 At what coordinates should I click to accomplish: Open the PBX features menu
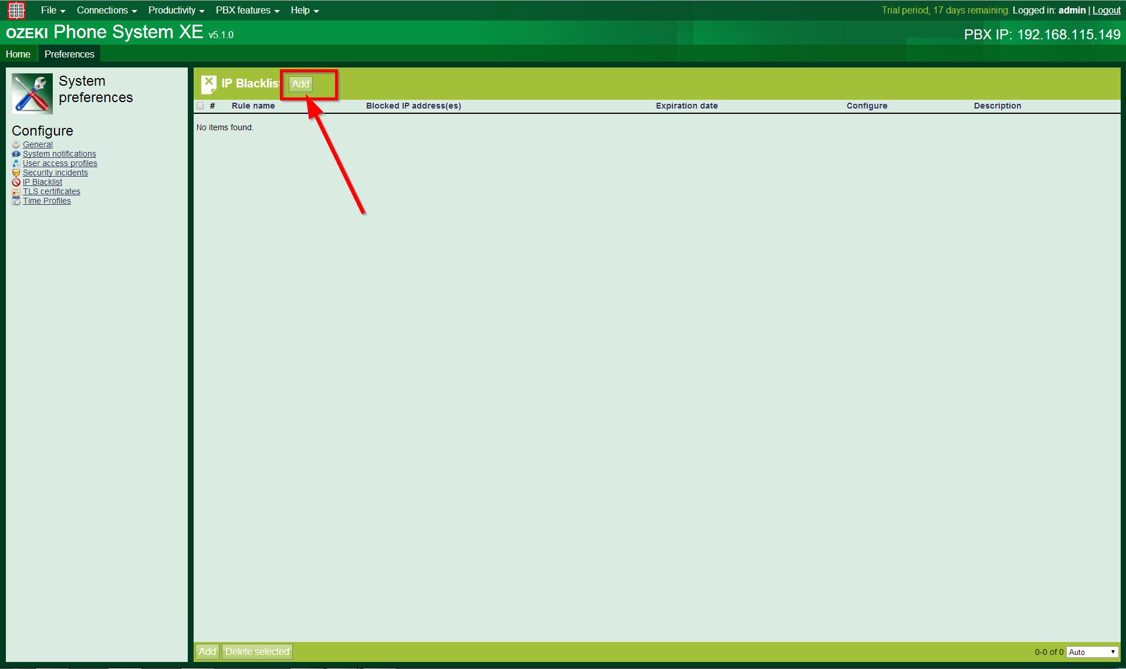point(248,11)
